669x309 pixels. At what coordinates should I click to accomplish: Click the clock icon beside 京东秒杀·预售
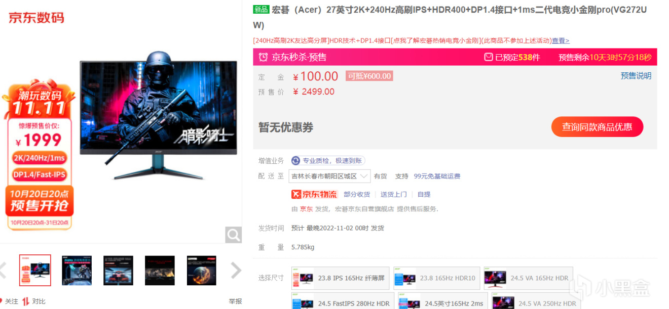pos(263,57)
